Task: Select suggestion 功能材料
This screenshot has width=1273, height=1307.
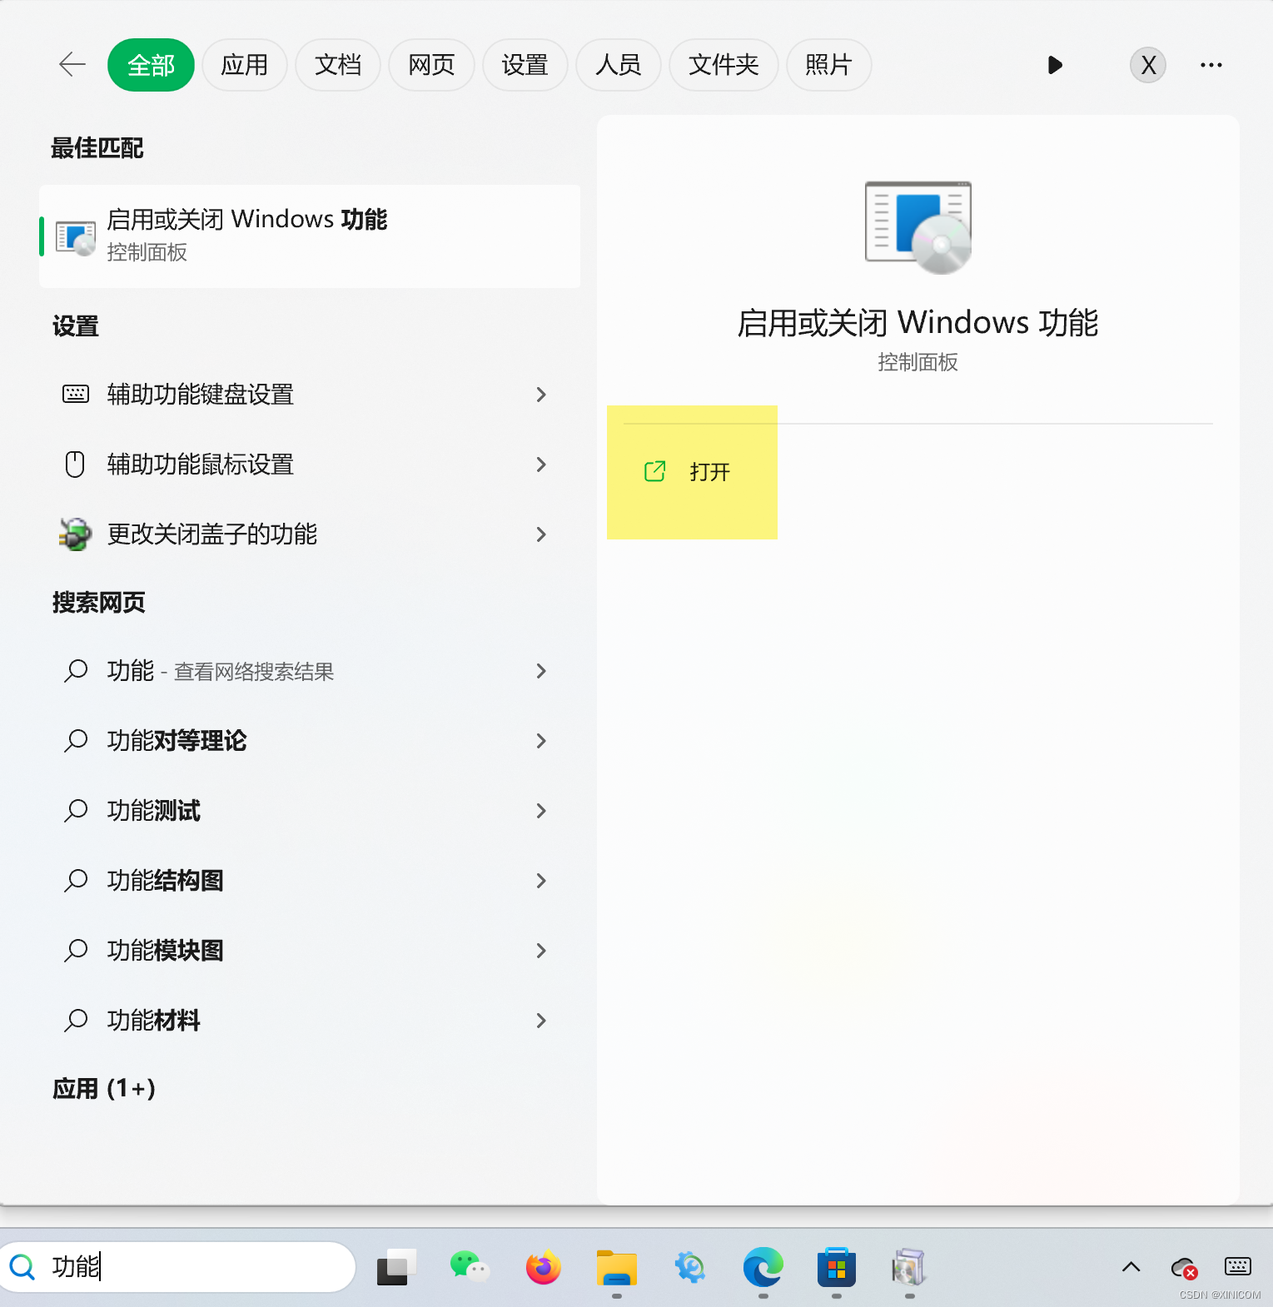Action: click(x=310, y=1021)
